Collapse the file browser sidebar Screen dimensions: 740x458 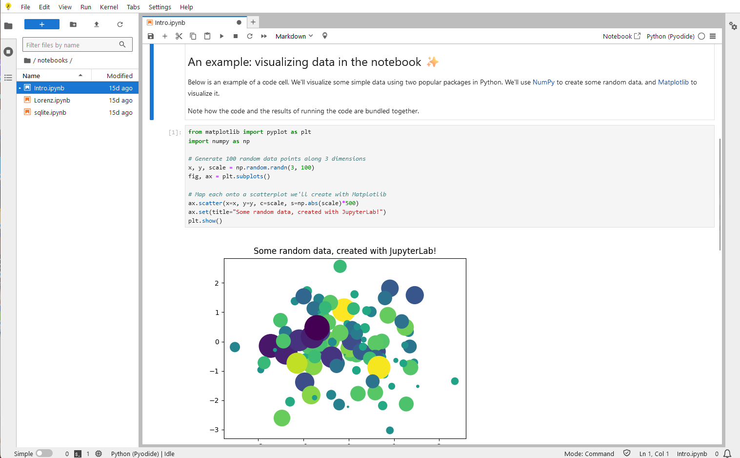tap(8, 25)
